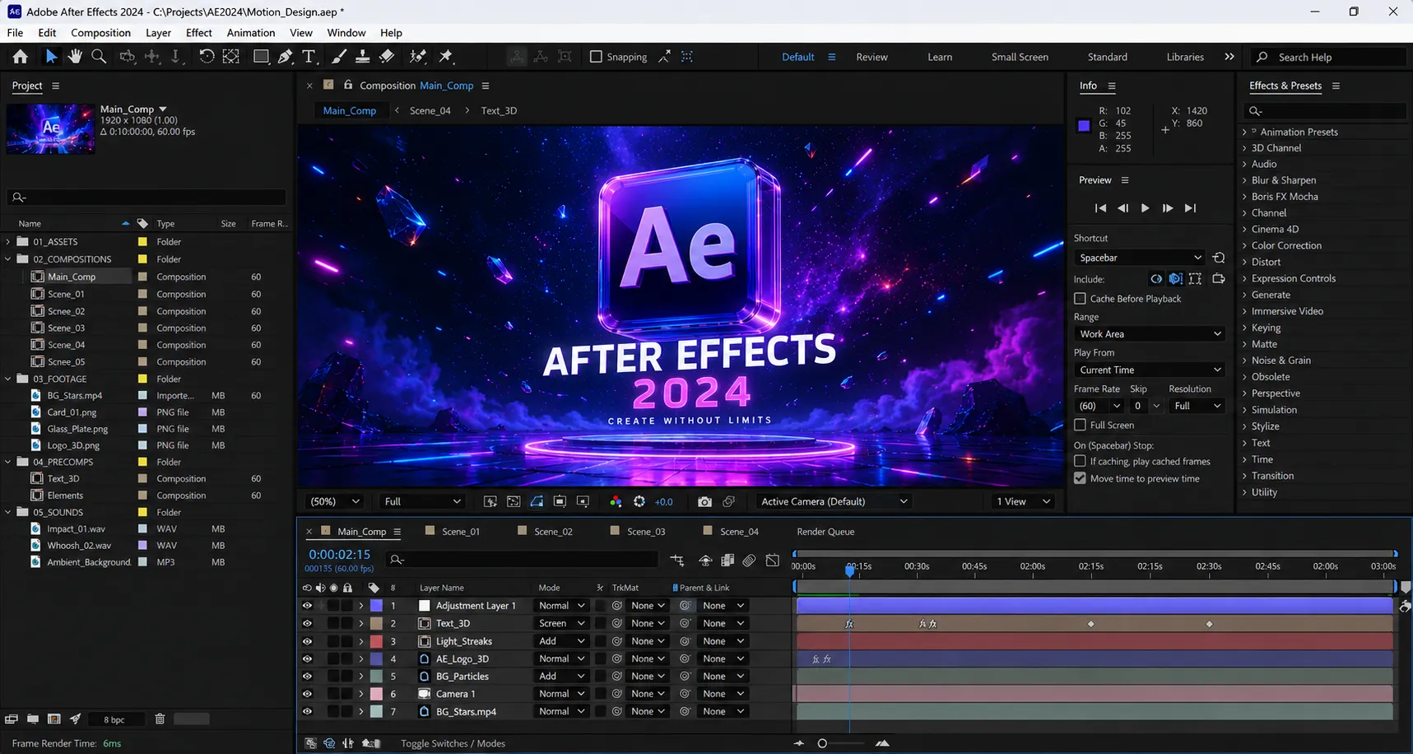Show more workspaces with double chevron
The width and height of the screenshot is (1413, 754).
click(x=1229, y=57)
